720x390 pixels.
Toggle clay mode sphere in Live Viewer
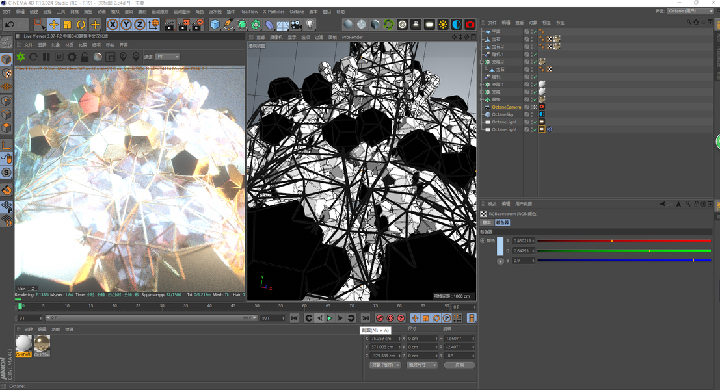98,57
